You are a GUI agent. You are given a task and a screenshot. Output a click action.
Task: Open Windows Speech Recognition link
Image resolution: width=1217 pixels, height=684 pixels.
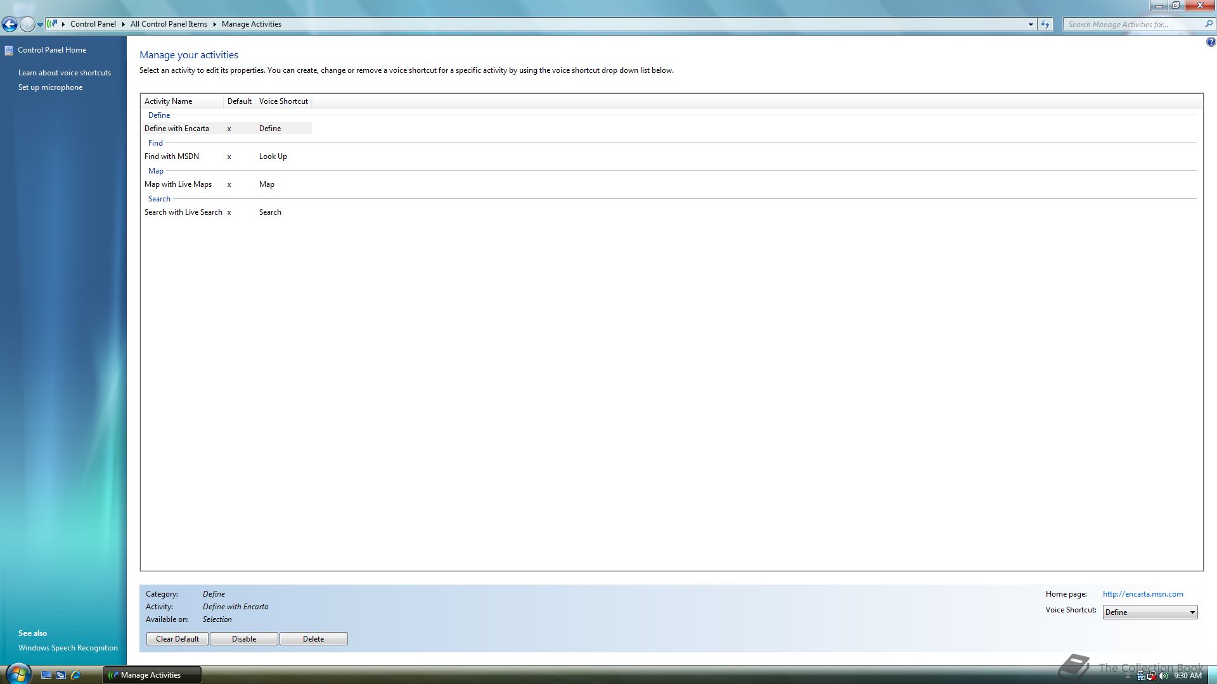click(x=68, y=648)
